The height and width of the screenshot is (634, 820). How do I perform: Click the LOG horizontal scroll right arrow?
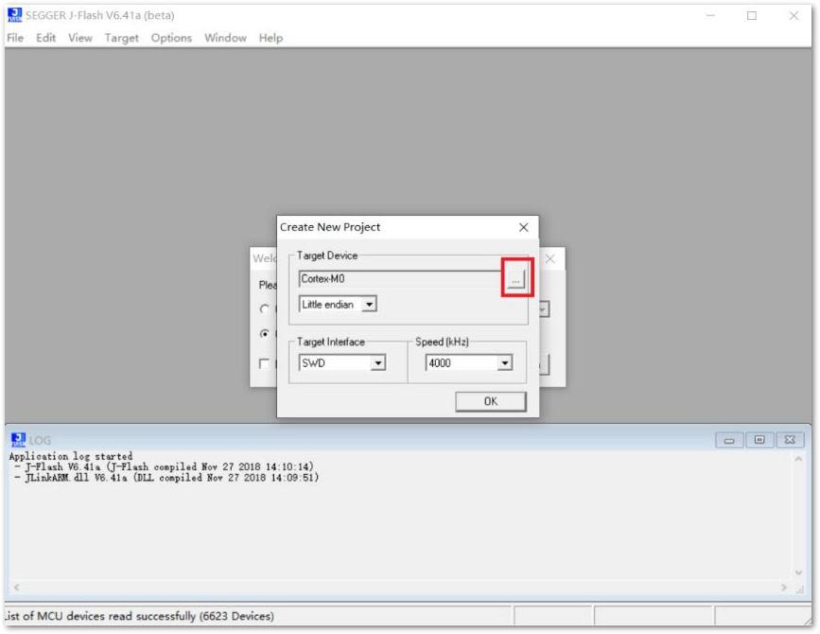[784, 588]
